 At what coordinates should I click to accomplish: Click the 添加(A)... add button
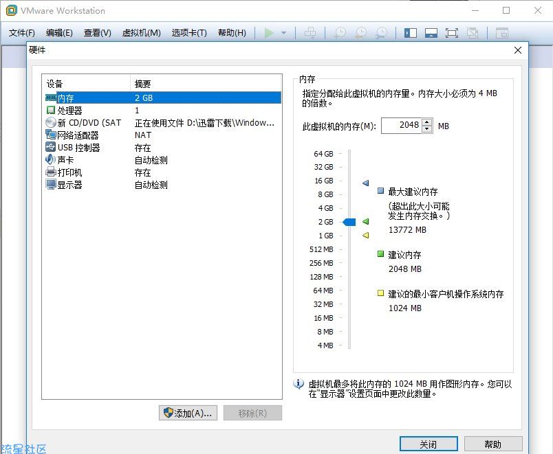[x=188, y=413]
